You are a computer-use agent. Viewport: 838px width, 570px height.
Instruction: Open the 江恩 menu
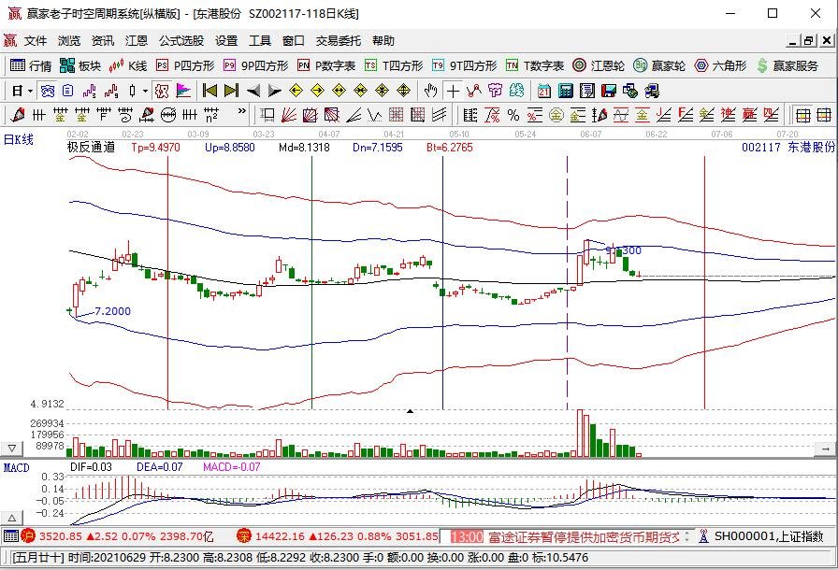coord(137,40)
